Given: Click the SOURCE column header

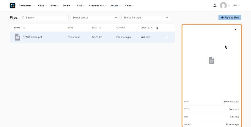Looking at the screenshot, I should click(121, 28).
